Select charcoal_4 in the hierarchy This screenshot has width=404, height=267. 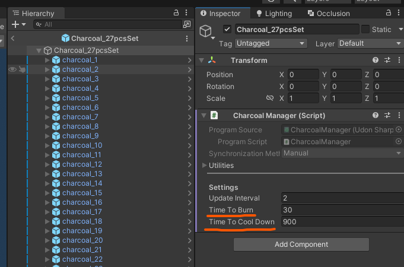81,88
